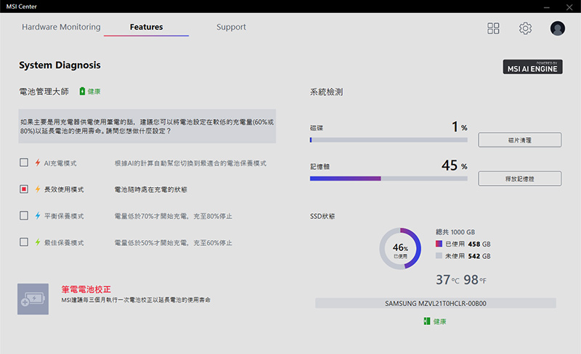This screenshot has width=581, height=354.
Task: Click the blue lightning 平衡保養模式 icon
Action: tap(38, 215)
